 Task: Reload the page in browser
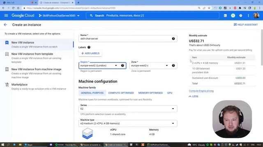(x=13, y=8)
